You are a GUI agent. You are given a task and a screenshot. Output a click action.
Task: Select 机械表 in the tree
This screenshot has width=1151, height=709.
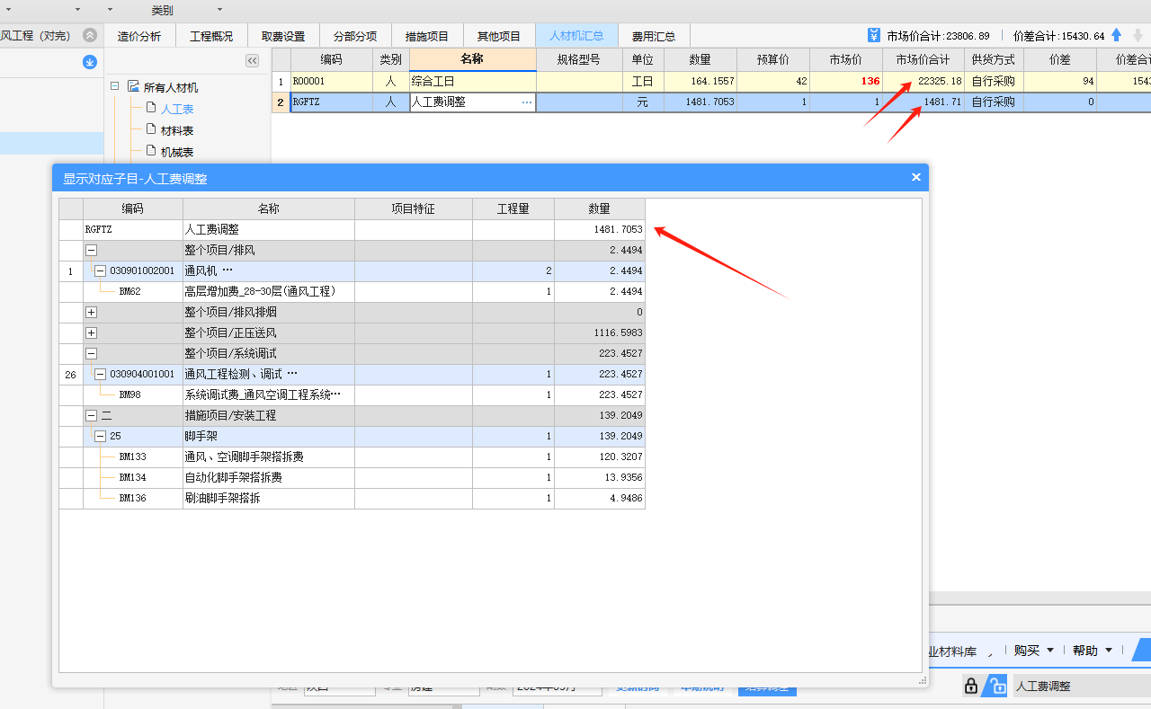(177, 152)
